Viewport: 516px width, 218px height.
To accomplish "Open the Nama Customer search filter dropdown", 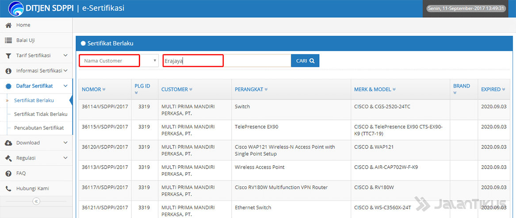I will [x=118, y=61].
